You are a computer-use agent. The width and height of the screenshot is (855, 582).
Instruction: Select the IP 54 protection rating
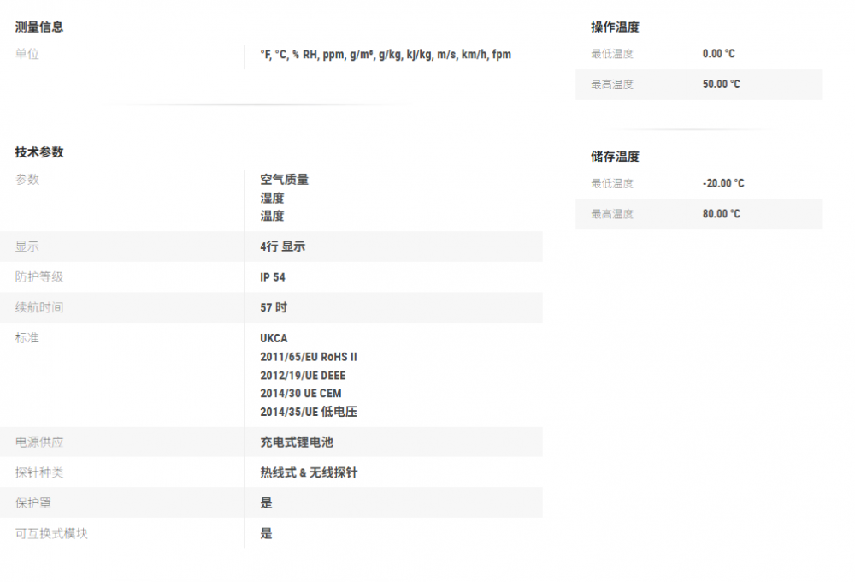point(273,277)
